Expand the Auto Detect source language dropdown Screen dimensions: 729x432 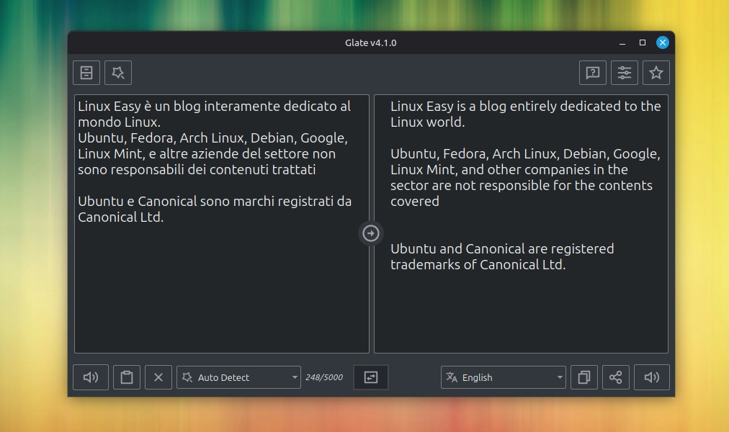[238, 377]
